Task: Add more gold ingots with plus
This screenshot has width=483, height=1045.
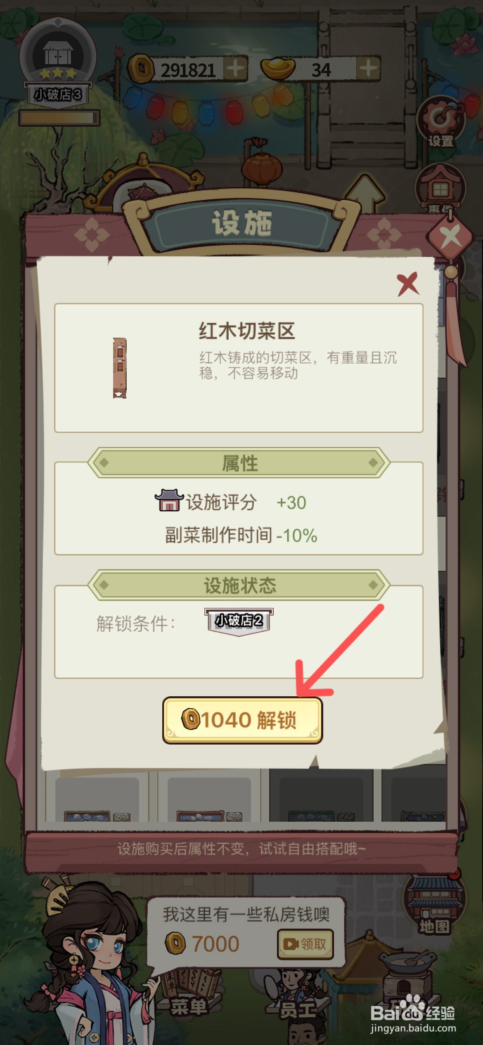Action: click(368, 68)
